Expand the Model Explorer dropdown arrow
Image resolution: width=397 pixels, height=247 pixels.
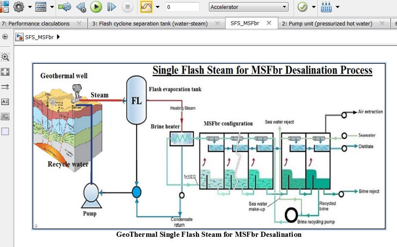52,7
